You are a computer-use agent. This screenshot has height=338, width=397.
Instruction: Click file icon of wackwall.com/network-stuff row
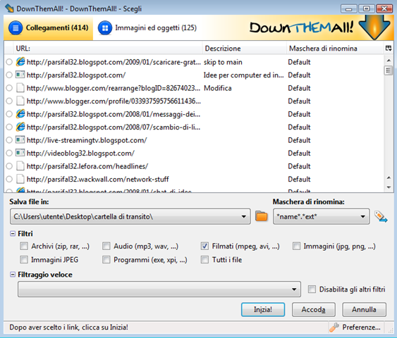pyautogui.click(x=20, y=179)
